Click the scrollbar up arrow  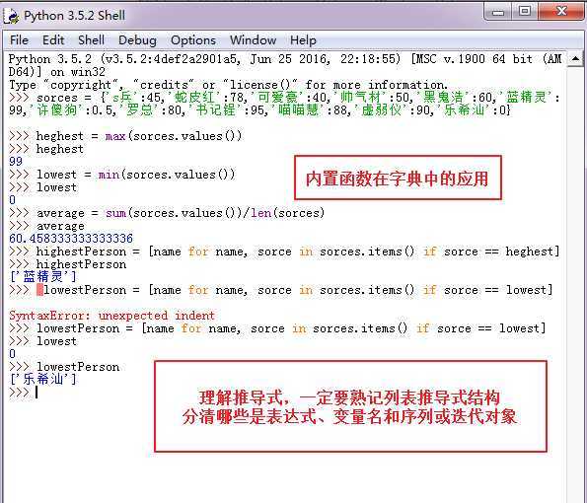click(576, 59)
